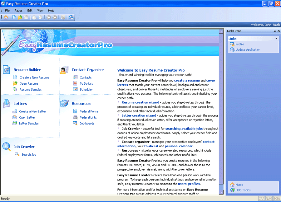Open the File menu
The width and height of the screenshot is (281, 202).
point(7,11)
